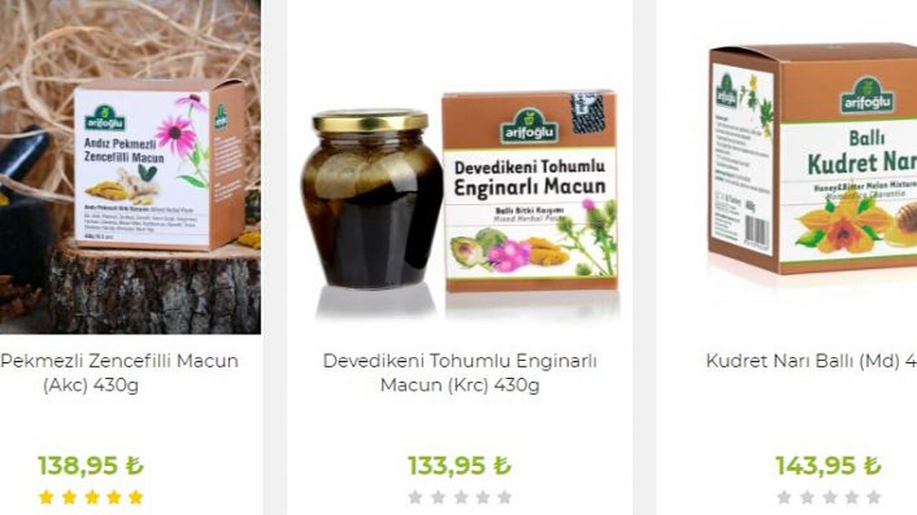Click the arifoğlu logo on the Enginarlı Macun box
Screen dimensions: 917x515
click(x=529, y=126)
